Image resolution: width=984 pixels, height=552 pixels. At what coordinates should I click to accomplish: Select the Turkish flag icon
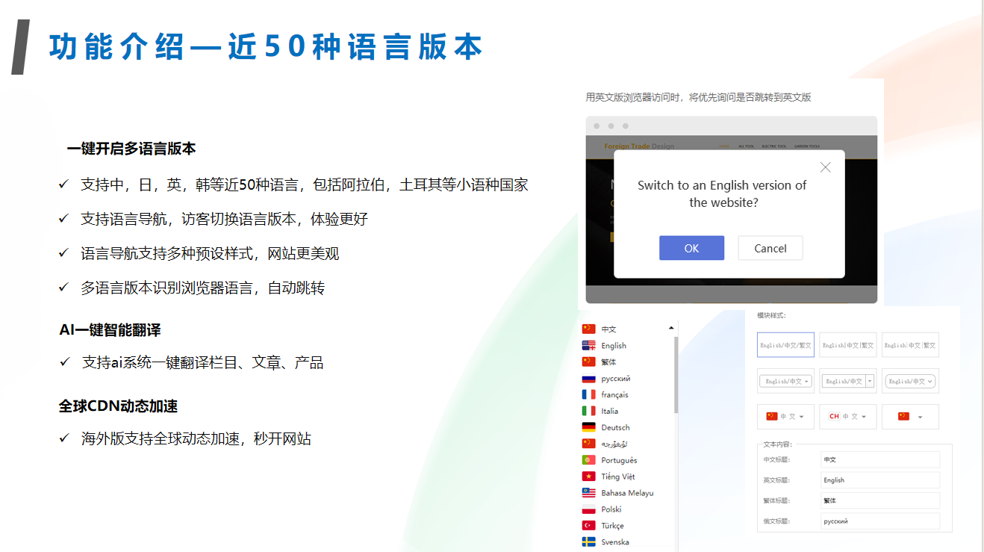coord(588,526)
